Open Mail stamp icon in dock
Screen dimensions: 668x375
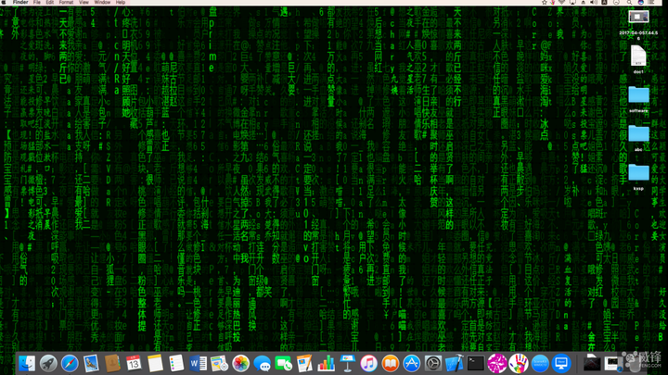pyautogui.click(x=91, y=364)
